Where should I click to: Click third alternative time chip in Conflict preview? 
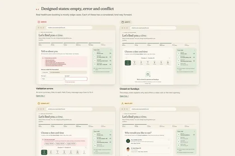click(x=71, y=144)
